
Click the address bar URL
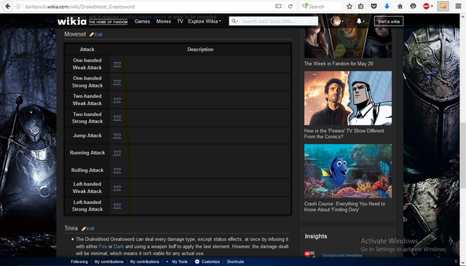click(x=79, y=7)
